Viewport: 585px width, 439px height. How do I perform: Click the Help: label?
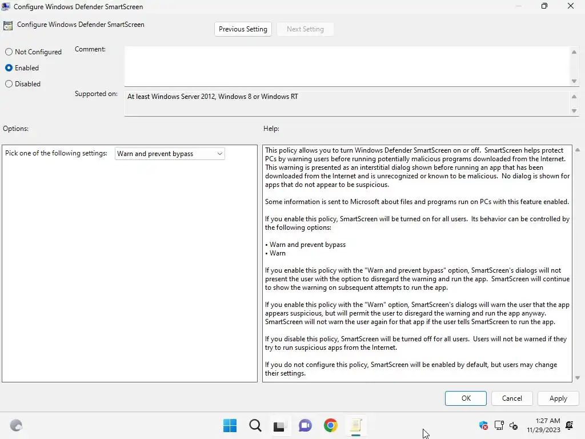coord(271,129)
